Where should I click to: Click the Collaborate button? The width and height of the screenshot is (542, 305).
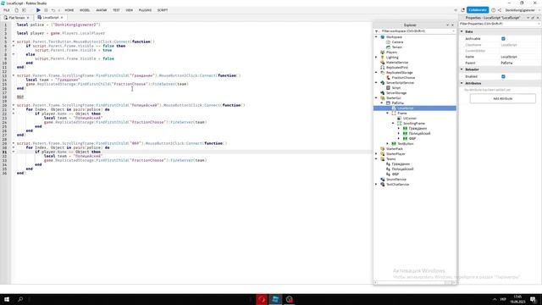click(x=478, y=10)
